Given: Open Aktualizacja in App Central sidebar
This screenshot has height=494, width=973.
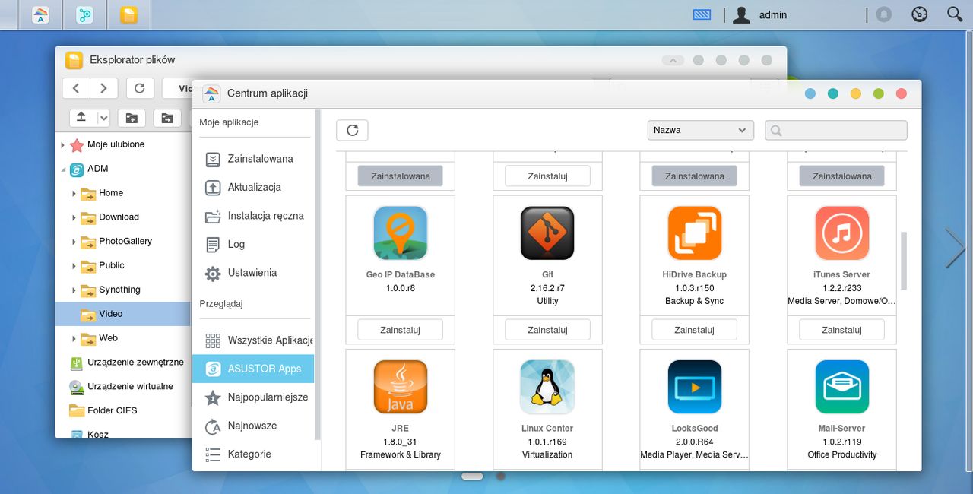Looking at the screenshot, I should point(253,187).
